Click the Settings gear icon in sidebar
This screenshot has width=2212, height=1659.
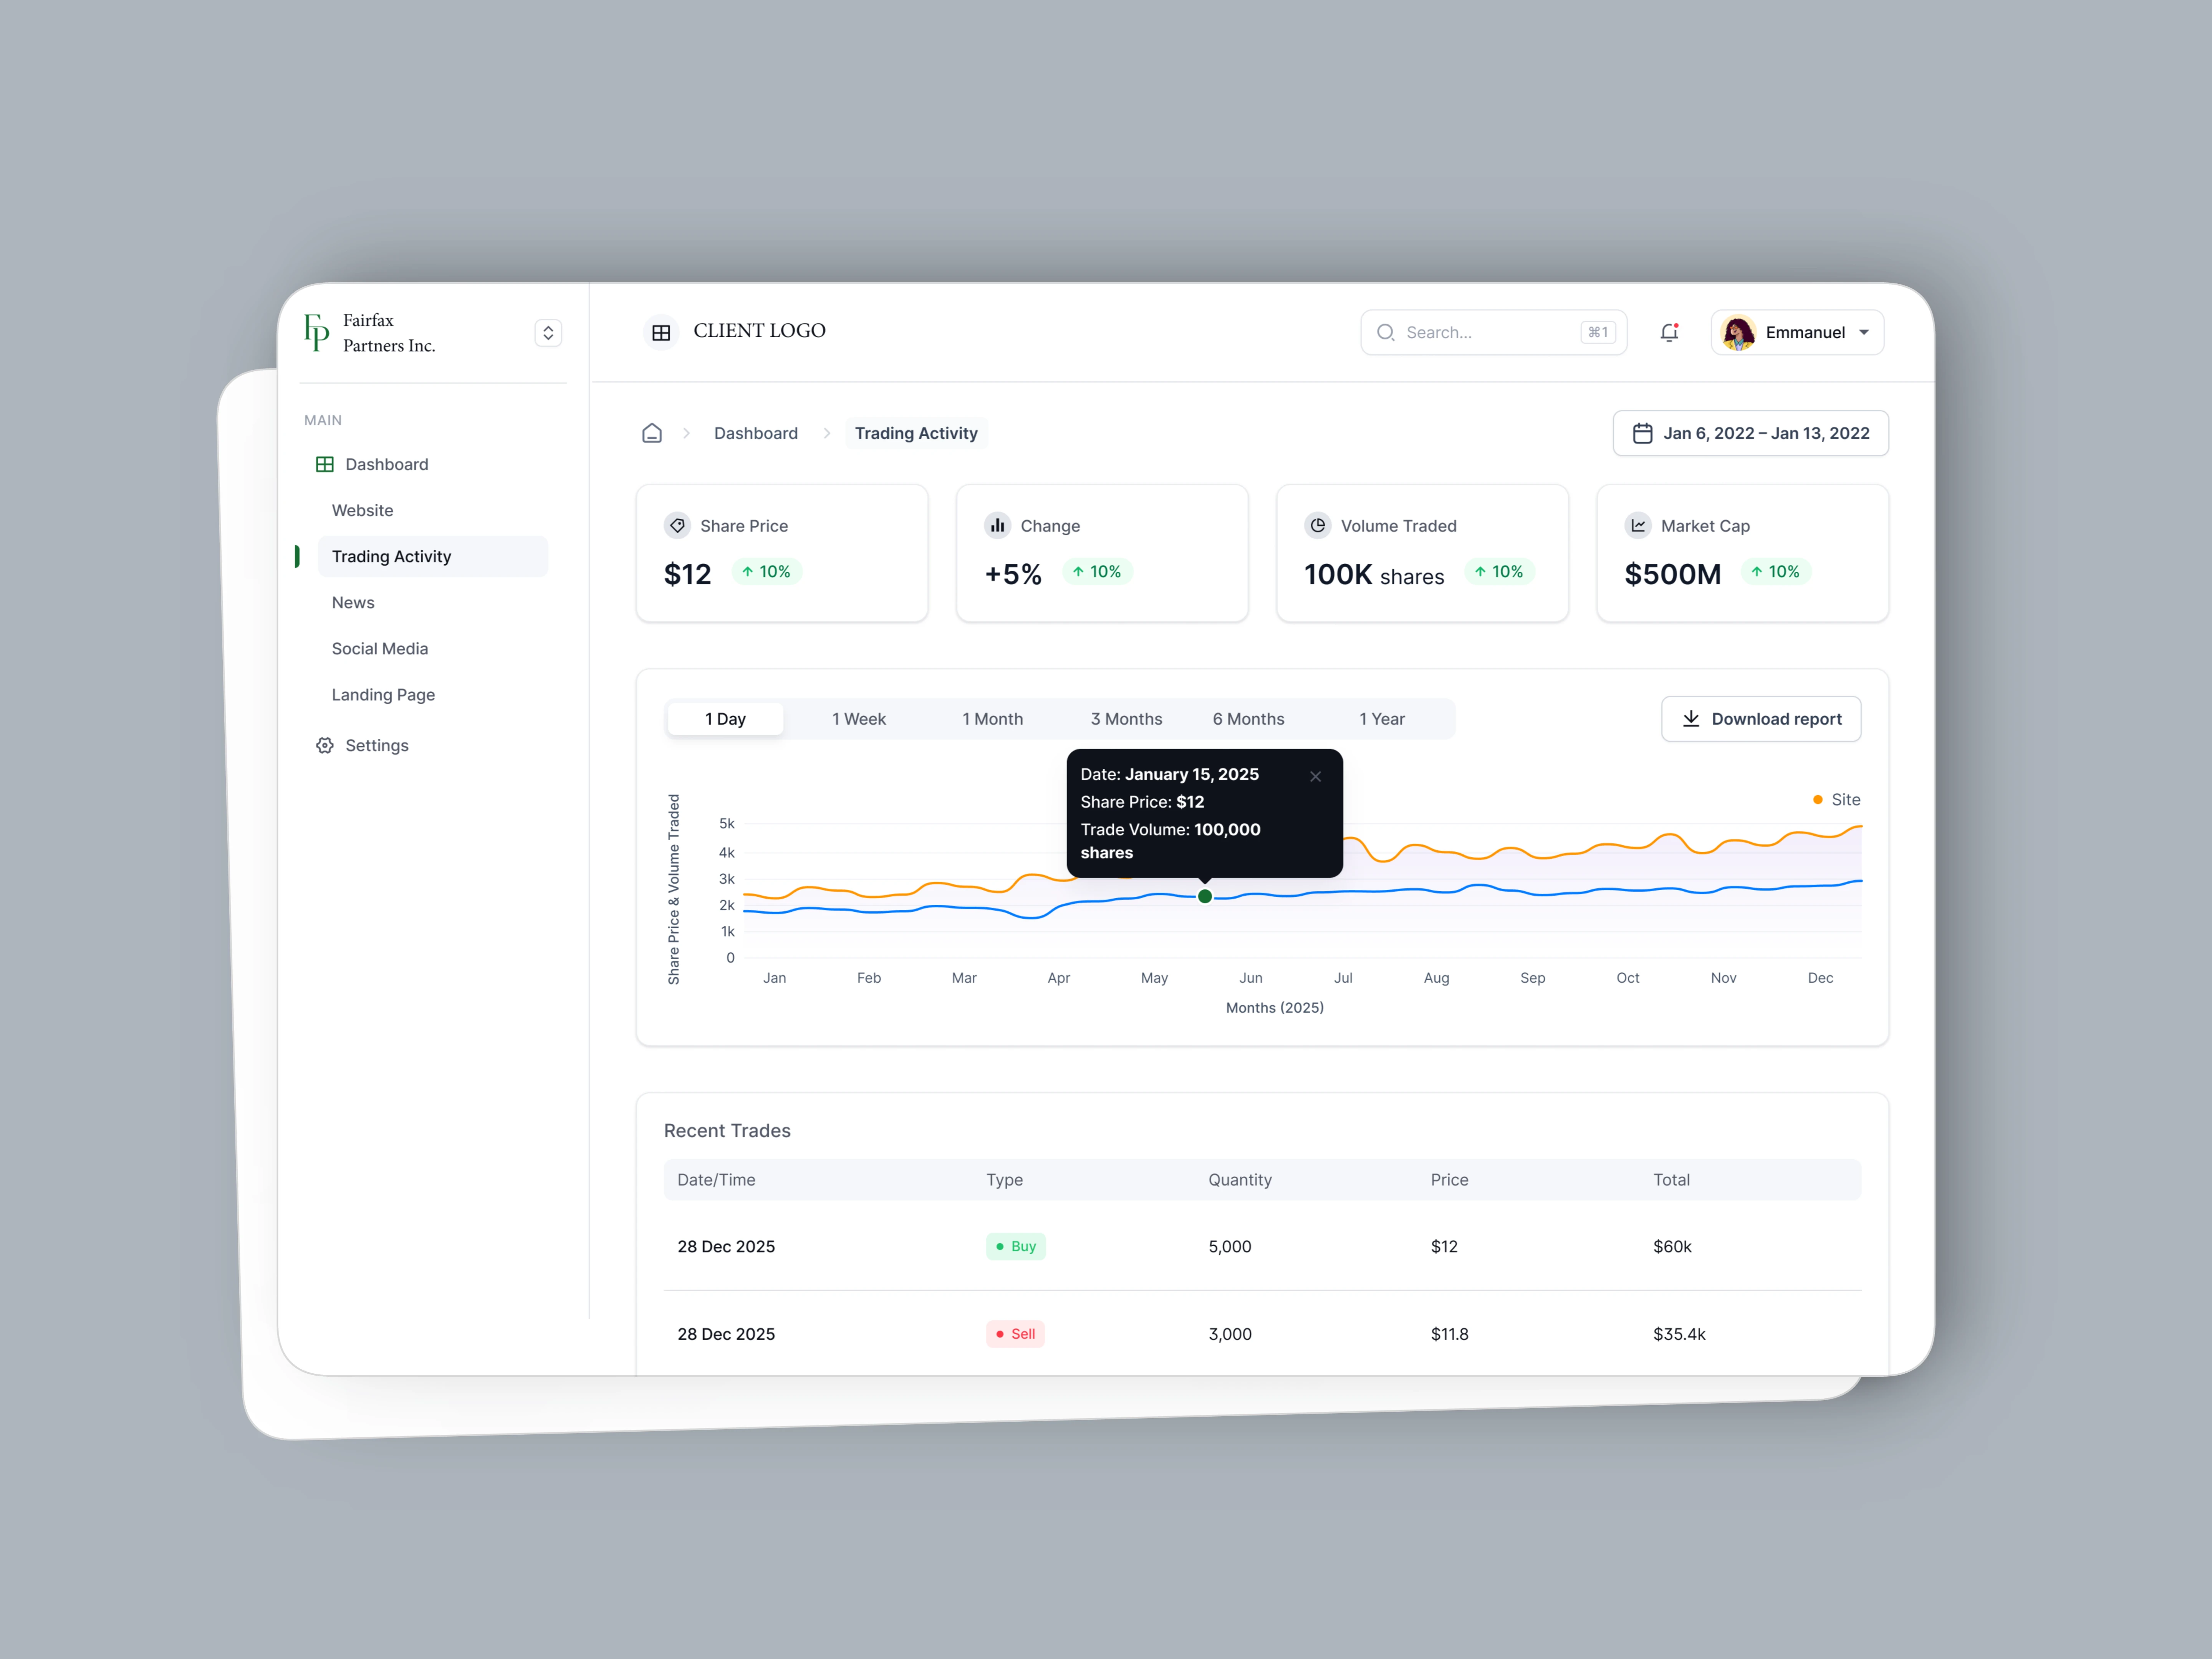(325, 745)
